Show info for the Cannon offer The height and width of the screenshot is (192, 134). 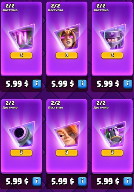[x=37, y=181]
